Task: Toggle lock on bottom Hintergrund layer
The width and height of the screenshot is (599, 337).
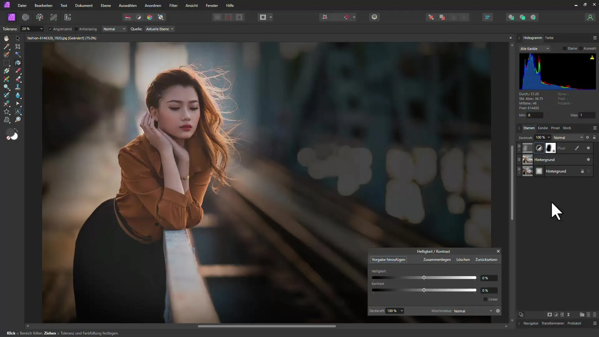Action: (x=582, y=171)
